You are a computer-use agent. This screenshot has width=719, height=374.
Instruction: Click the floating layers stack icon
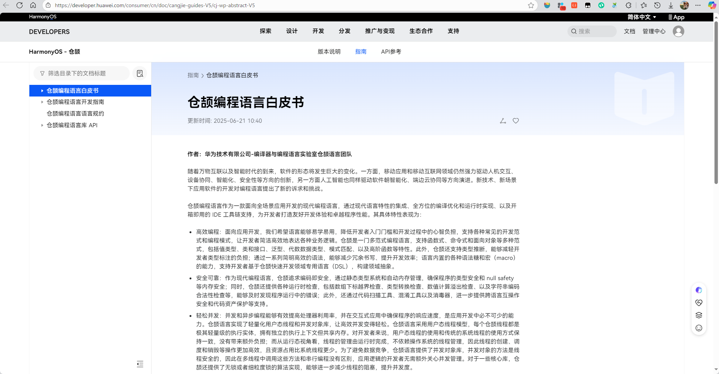tap(699, 315)
